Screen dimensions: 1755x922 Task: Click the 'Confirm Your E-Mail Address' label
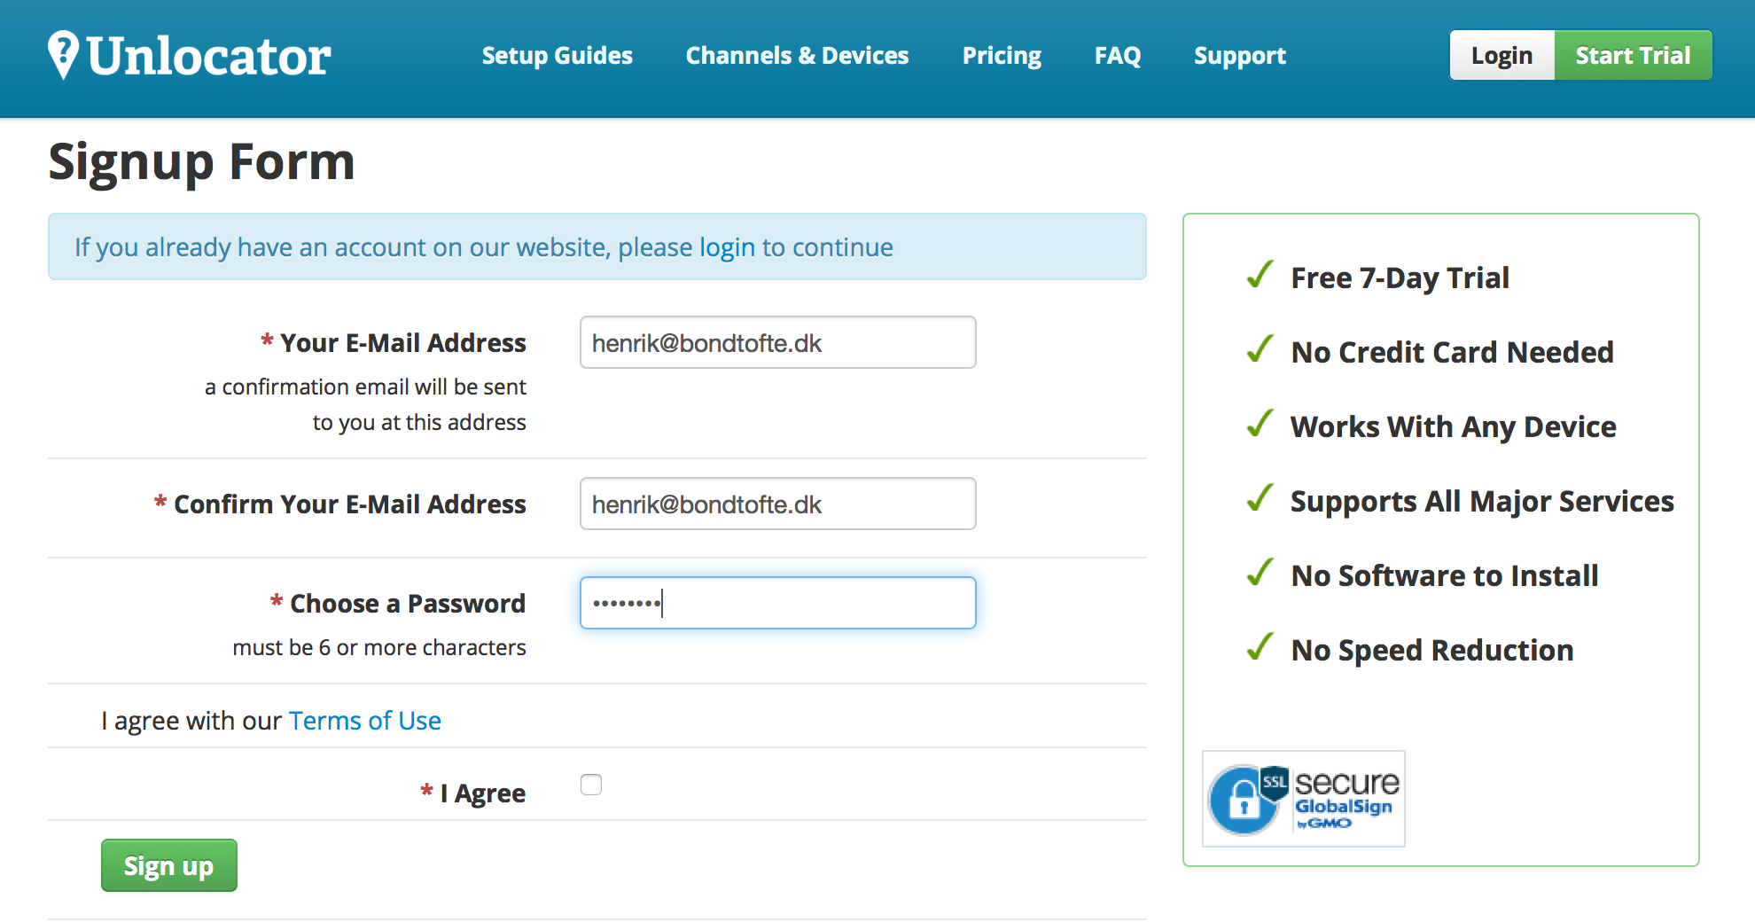tap(350, 504)
